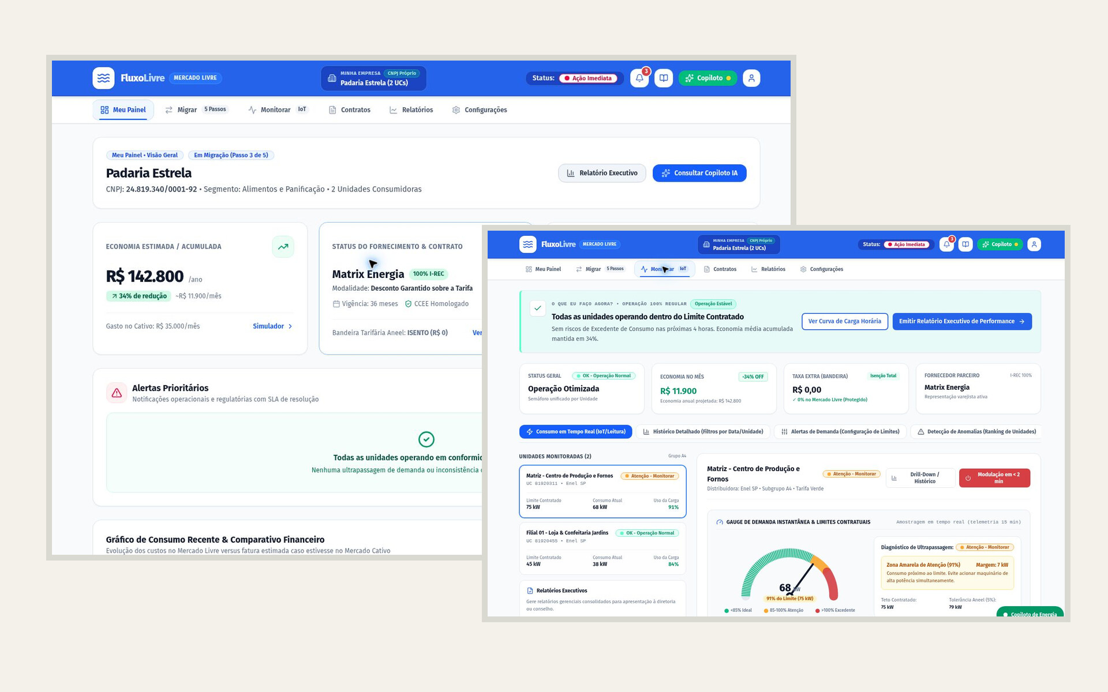Select Filial 01 - Loja & Confeitaria Jardins card
Viewport: 1108px width, 692px height.
pyautogui.click(x=602, y=548)
